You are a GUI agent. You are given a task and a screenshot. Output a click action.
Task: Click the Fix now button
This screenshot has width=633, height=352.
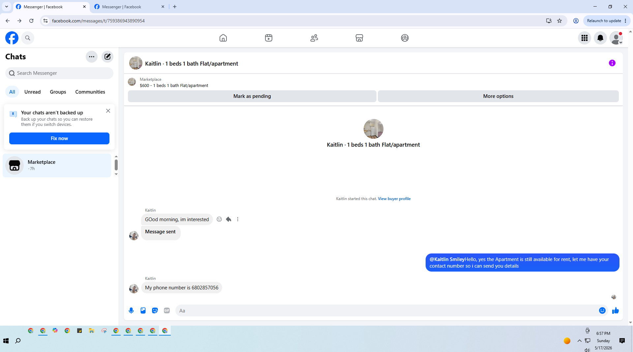click(59, 138)
